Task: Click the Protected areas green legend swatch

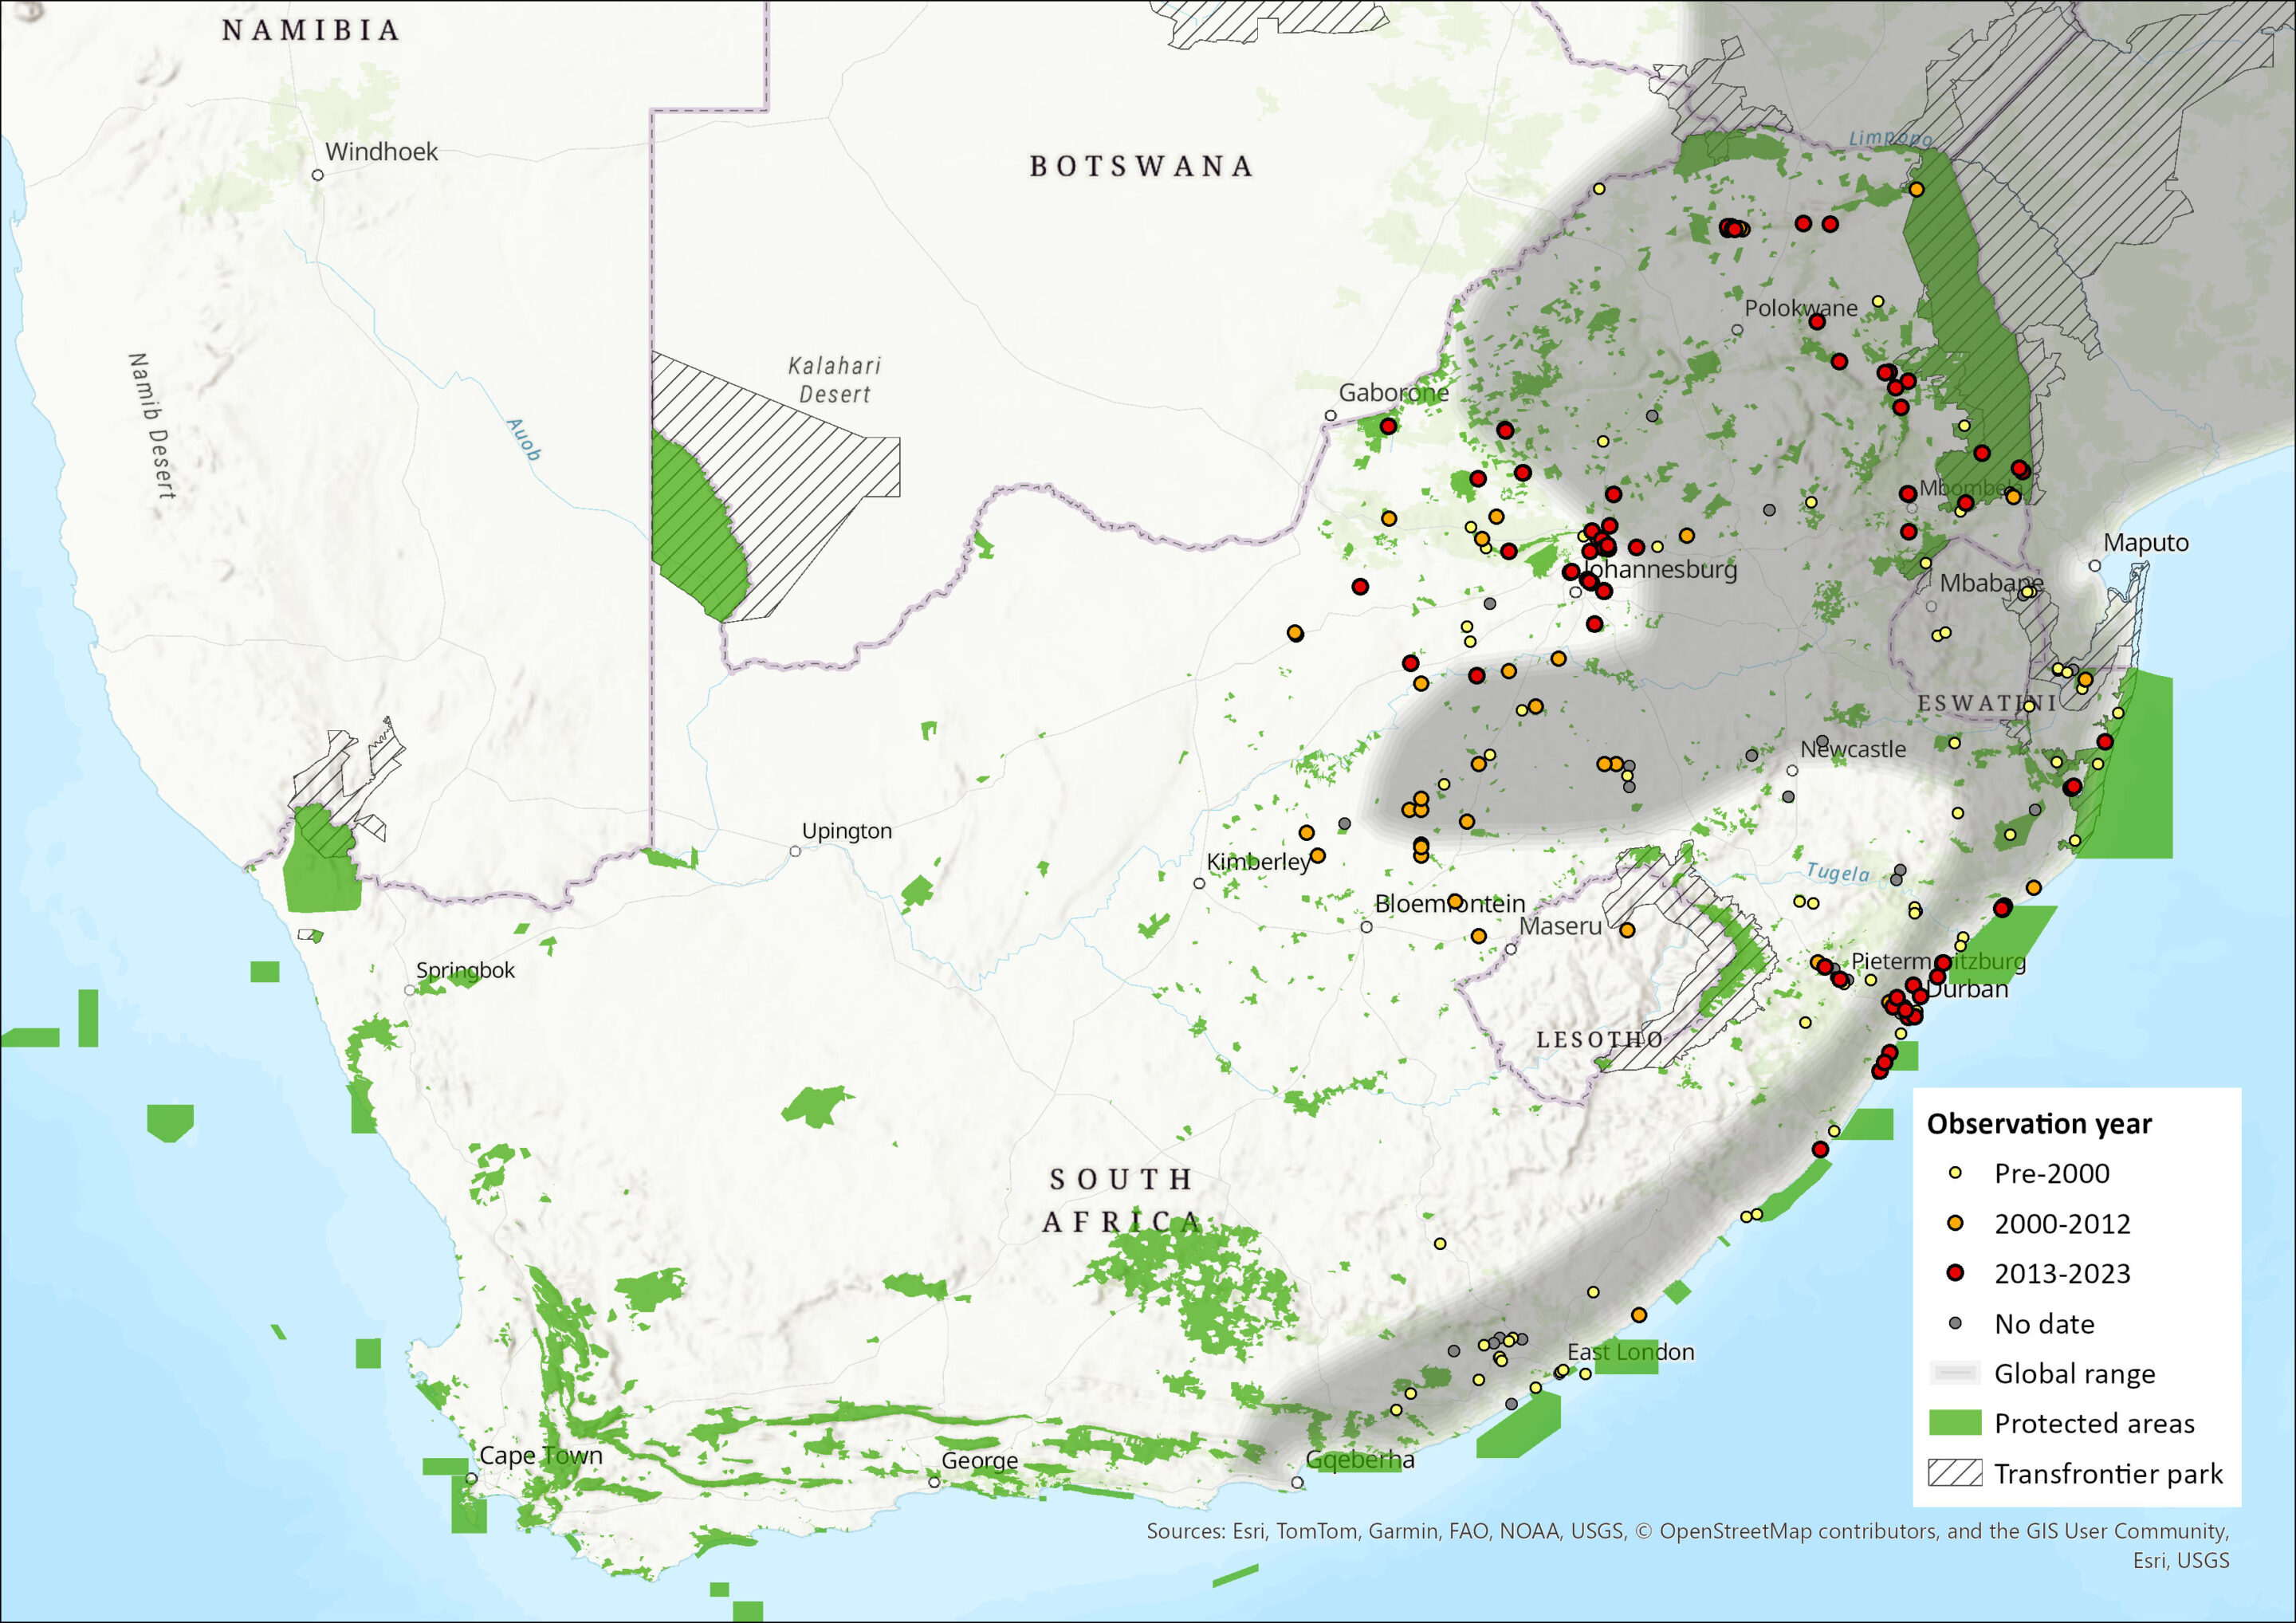Action: pyautogui.click(x=1955, y=1423)
